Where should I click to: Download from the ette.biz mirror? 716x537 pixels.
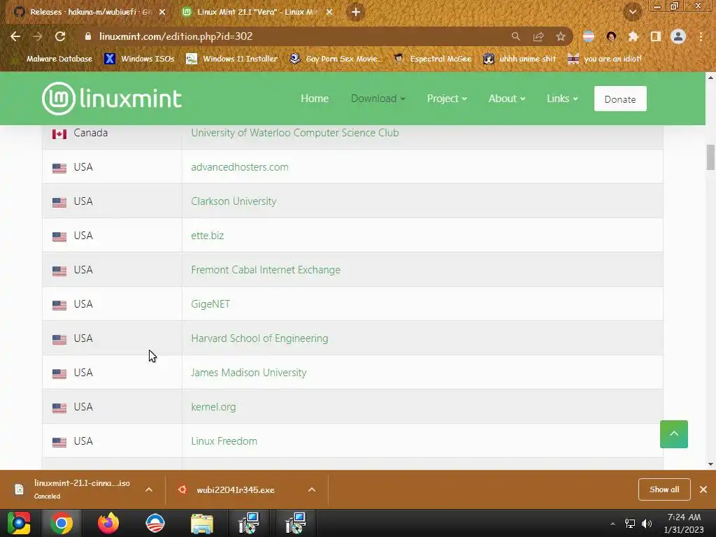point(207,236)
